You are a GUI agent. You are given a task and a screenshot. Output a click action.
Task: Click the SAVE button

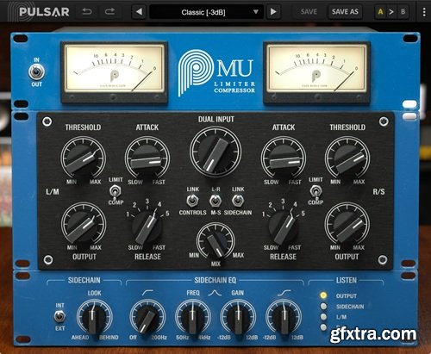click(x=309, y=12)
